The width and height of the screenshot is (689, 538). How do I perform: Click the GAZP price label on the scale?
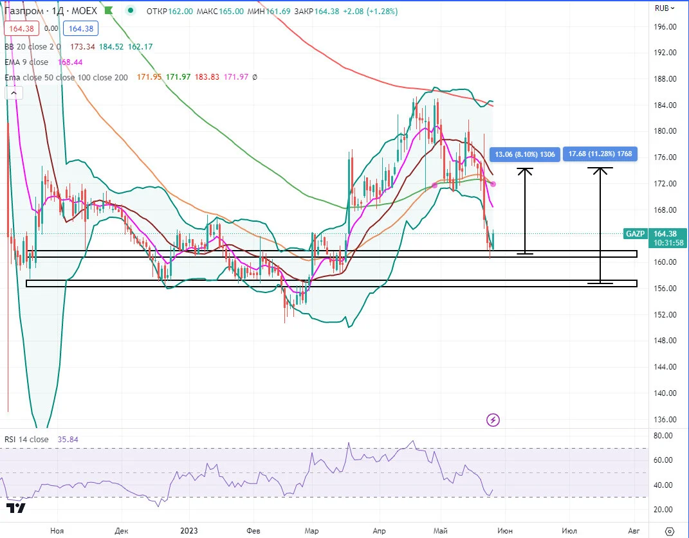click(x=635, y=233)
